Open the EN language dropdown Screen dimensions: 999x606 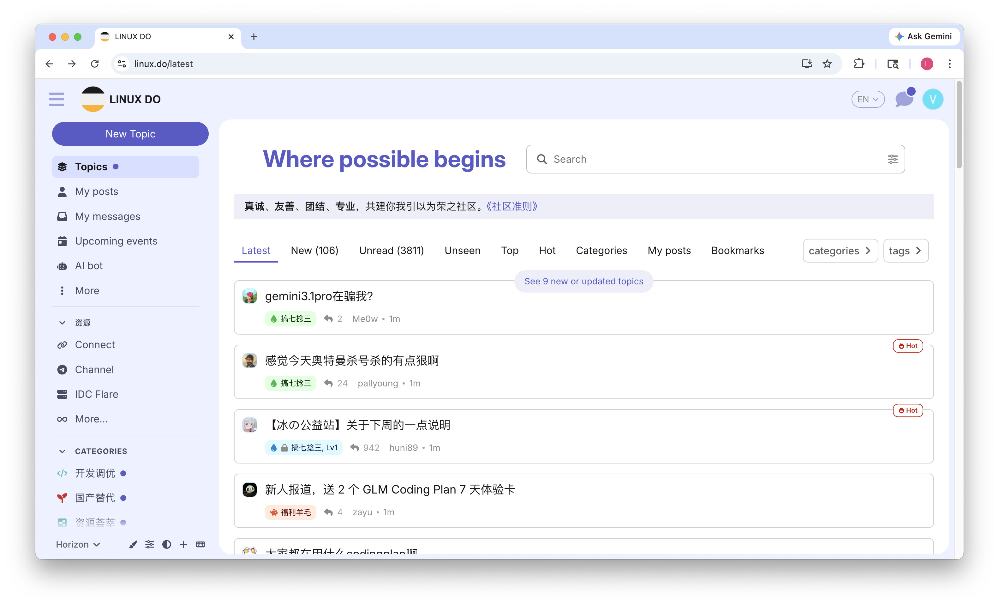(x=868, y=99)
